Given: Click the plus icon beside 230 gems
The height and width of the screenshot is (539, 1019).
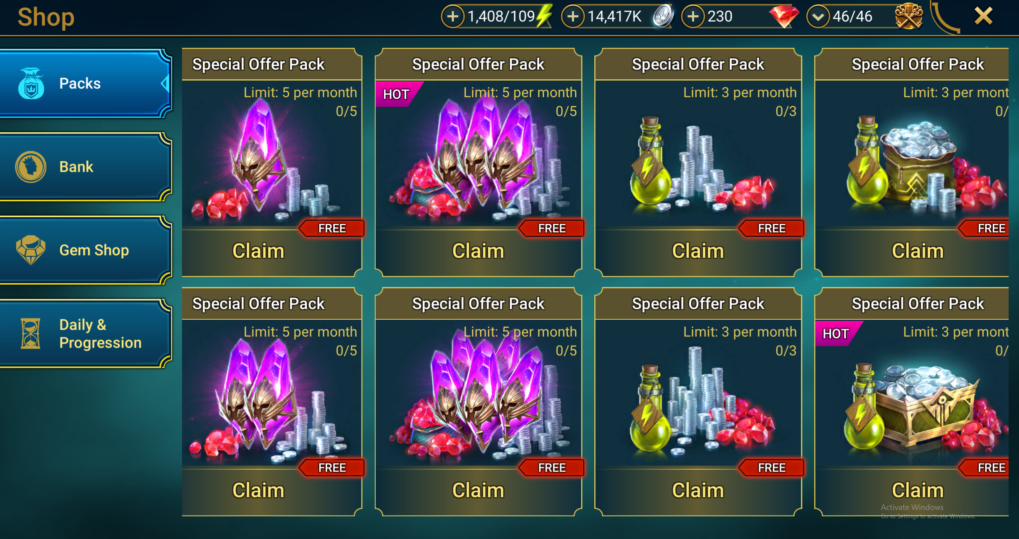Looking at the screenshot, I should [x=693, y=17].
